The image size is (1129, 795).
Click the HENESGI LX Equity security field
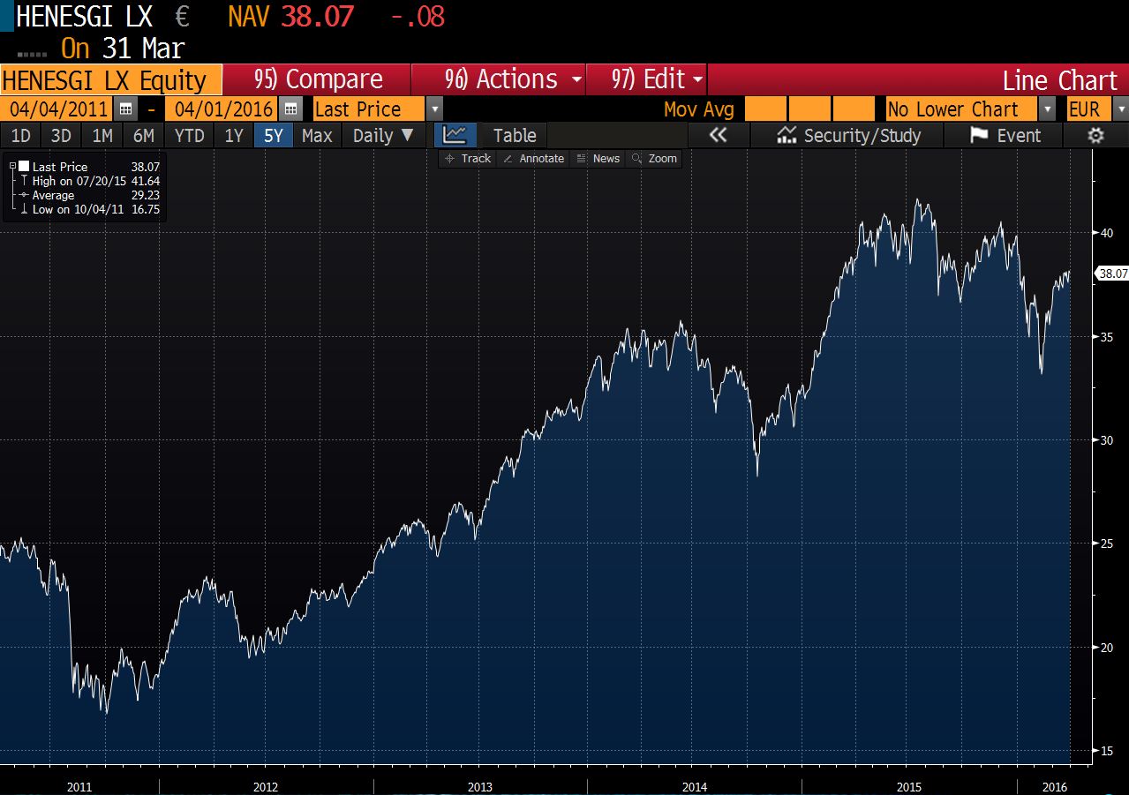click(110, 80)
